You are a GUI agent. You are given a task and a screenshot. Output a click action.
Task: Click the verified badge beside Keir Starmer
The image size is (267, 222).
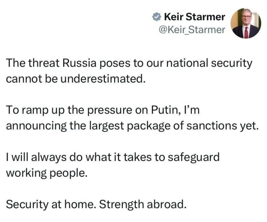coord(157,17)
